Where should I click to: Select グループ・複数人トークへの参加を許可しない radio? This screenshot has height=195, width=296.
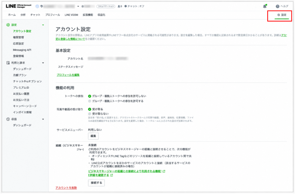pos(90,96)
